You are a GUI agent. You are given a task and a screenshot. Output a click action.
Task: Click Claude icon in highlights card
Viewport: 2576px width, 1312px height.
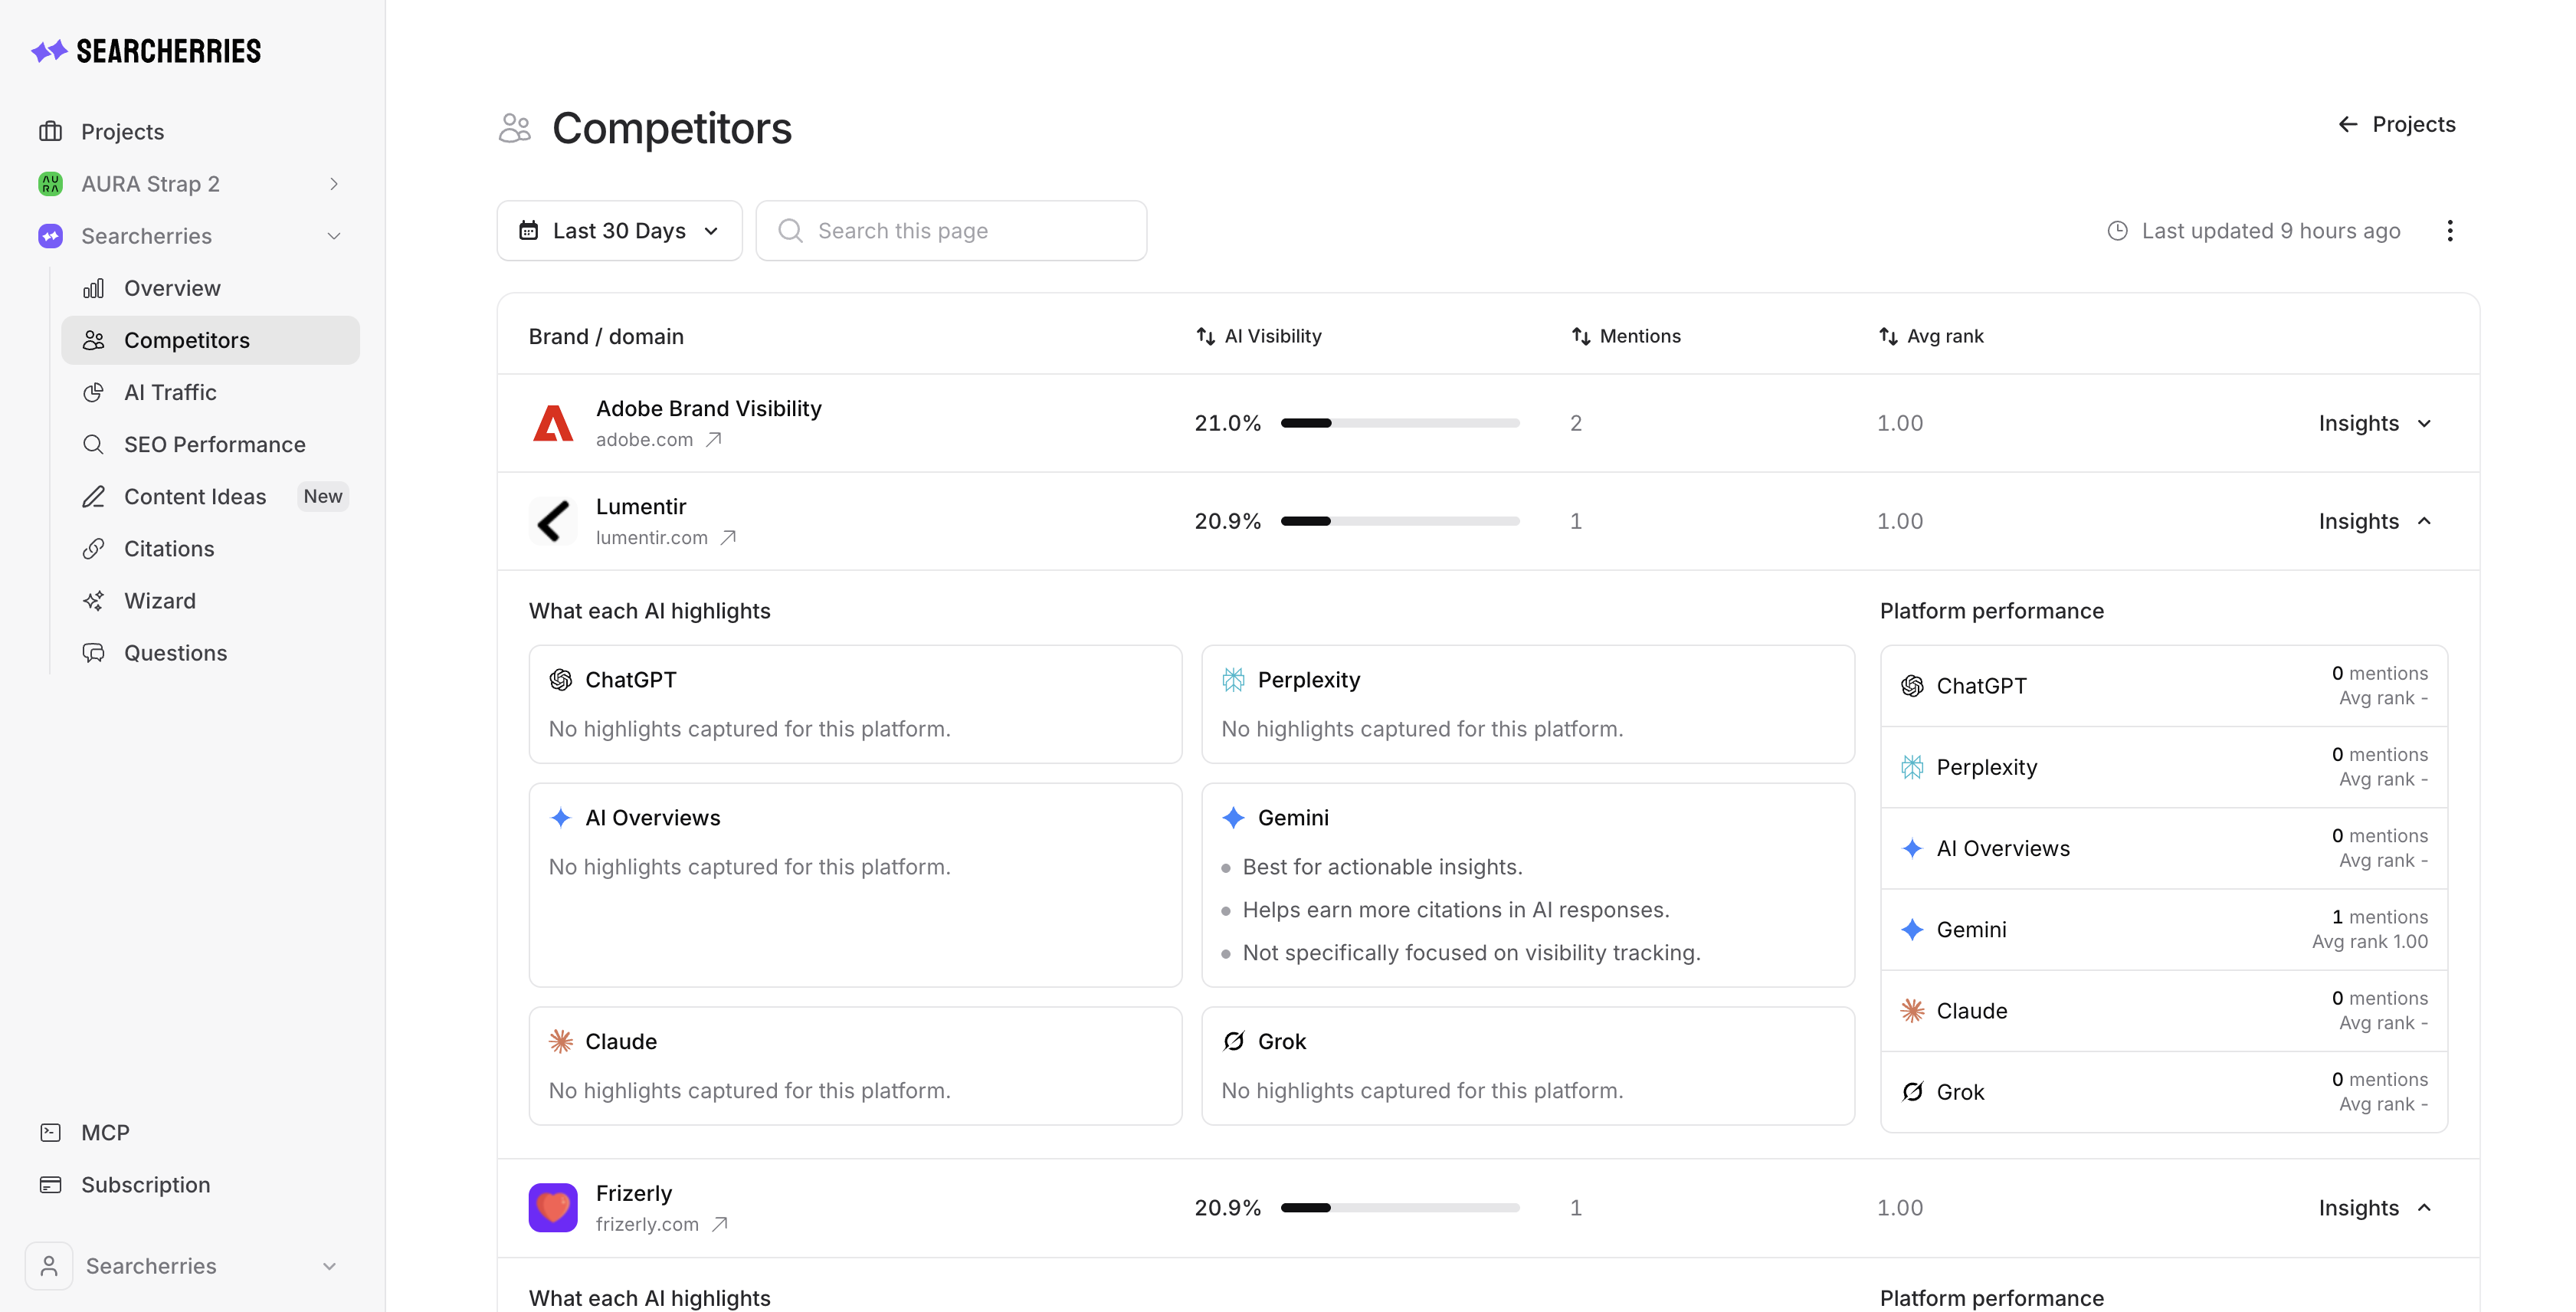(561, 1042)
